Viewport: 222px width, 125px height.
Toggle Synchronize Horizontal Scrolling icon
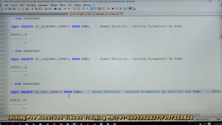tap(78, 9)
